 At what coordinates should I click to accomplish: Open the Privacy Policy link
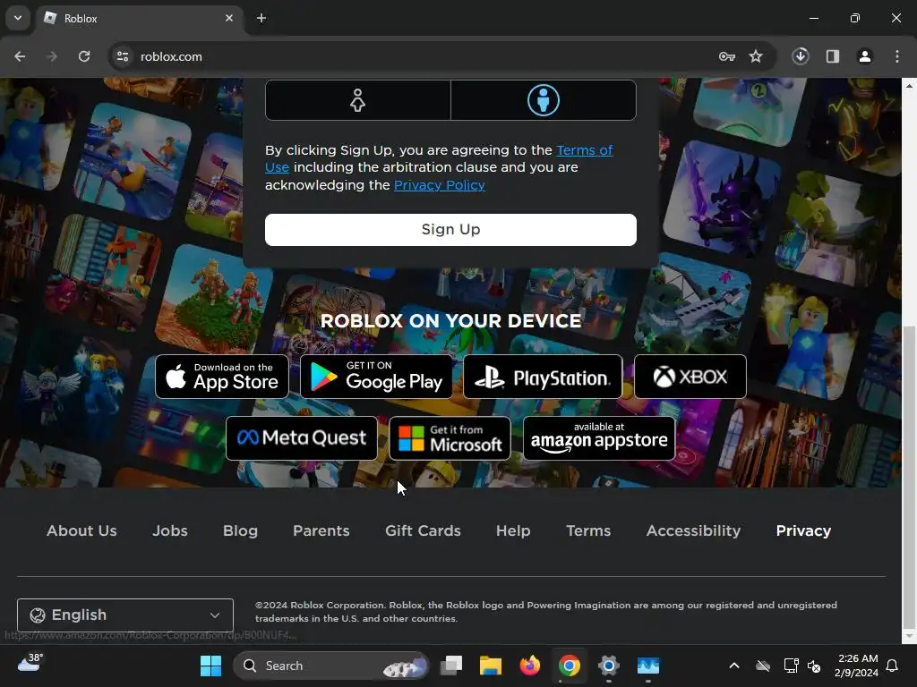pos(439,185)
